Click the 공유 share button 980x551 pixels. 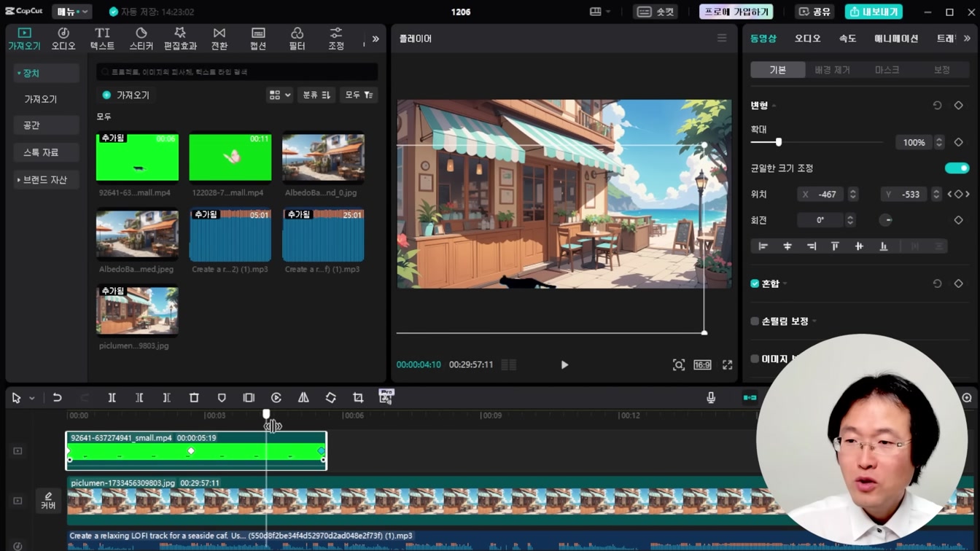click(814, 12)
